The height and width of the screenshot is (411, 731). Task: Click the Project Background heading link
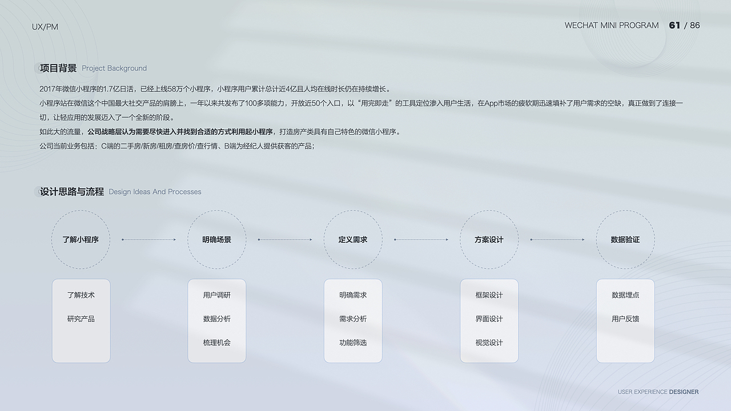[114, 68]
